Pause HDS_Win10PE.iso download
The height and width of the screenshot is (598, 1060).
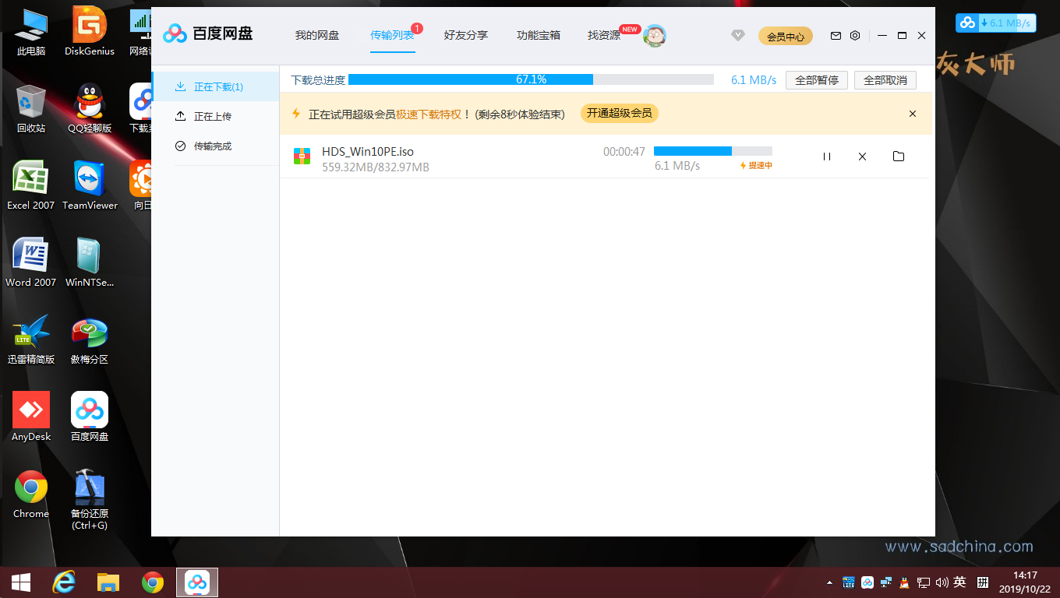click(827, 157)
